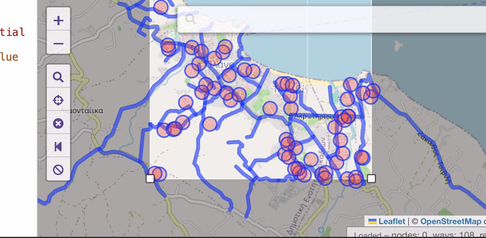
Task: Click the skip-to-start map control
Action: click(x=58, y=146)
